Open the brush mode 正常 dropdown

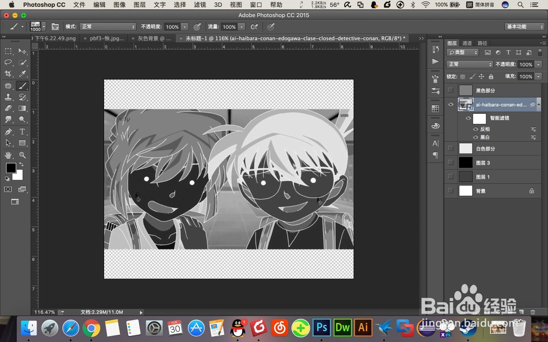click(107, 26)
